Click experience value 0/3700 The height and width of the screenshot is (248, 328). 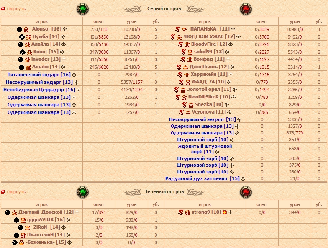[262, 37]
